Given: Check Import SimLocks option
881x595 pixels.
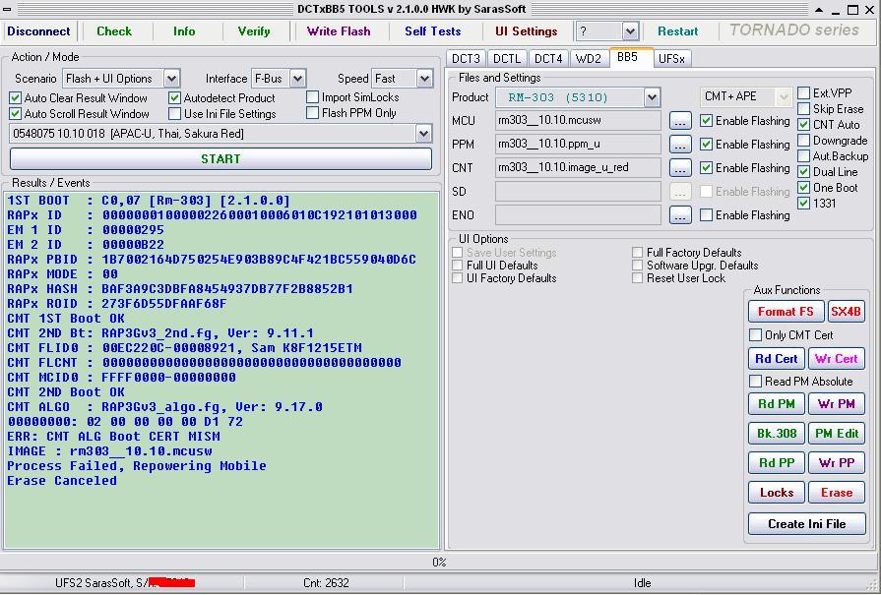Looking at the screenshot, I should pyautogui.click(x=312, y=97).
